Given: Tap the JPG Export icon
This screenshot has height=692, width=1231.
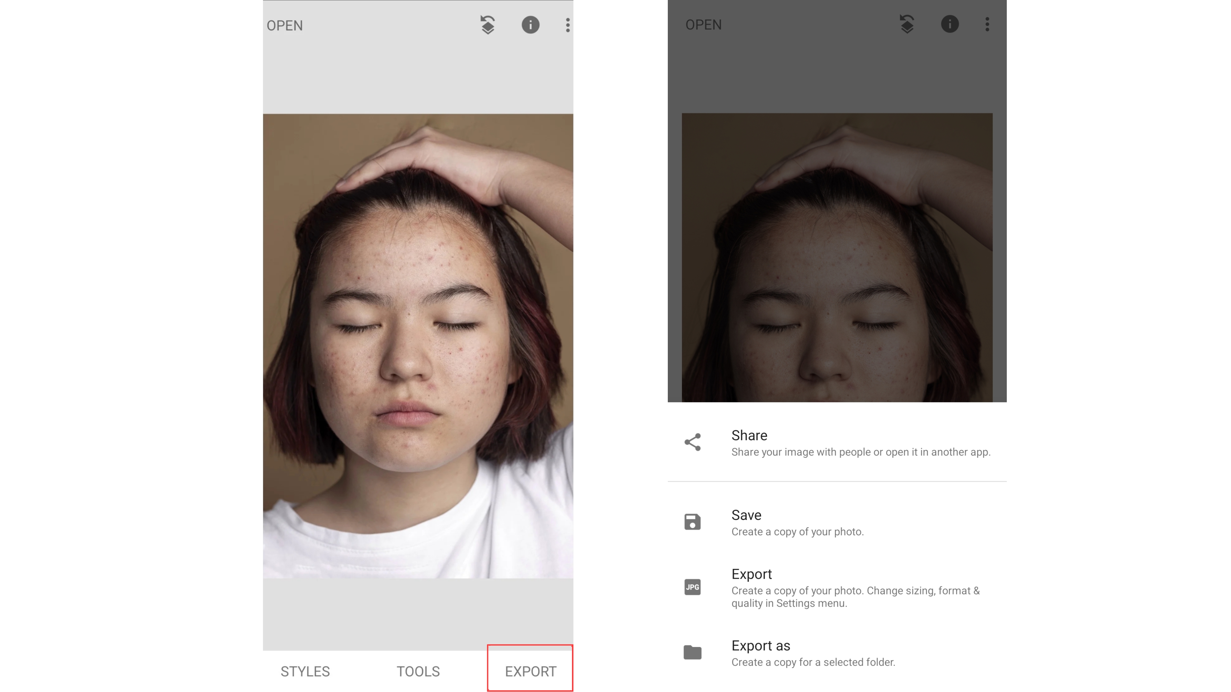Looking at the screenshot, I should (692, 587).
